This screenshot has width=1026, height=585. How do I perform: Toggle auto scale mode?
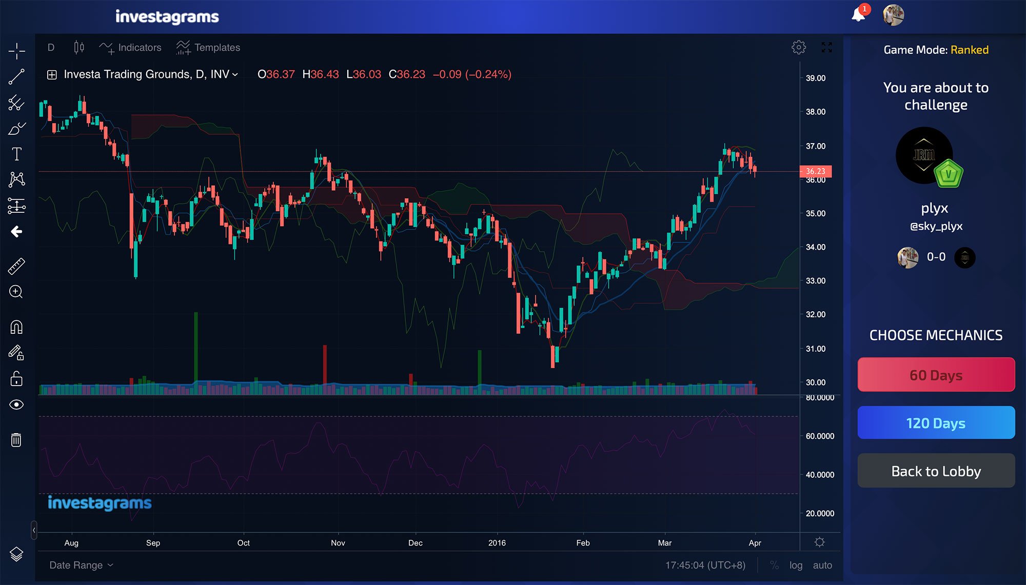tap(822, 565)
